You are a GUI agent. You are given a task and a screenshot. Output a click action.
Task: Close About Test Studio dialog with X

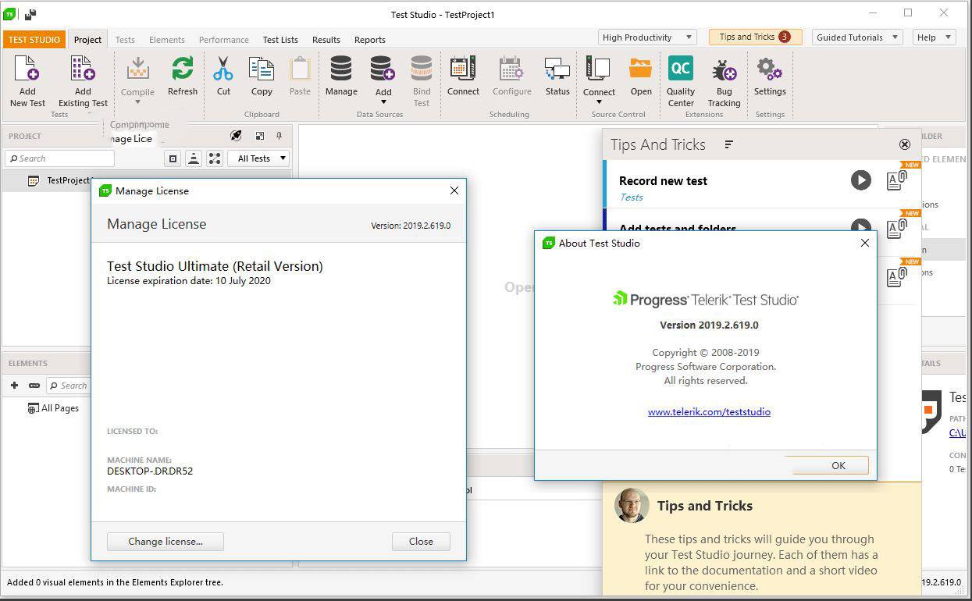point(864,243)
